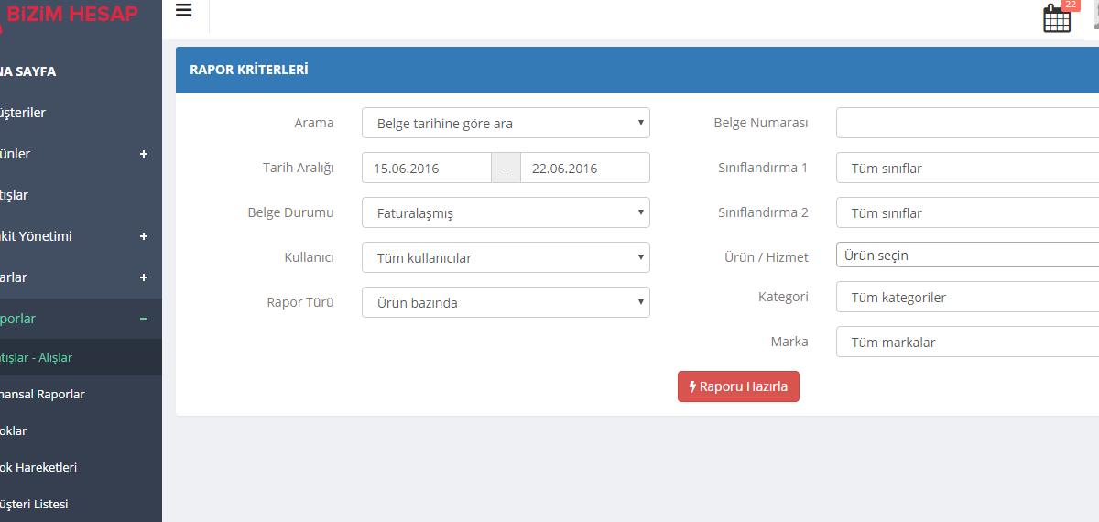Open the Arama dropdown
This screenshot has width=1099, height=522.
pos(506,124)
